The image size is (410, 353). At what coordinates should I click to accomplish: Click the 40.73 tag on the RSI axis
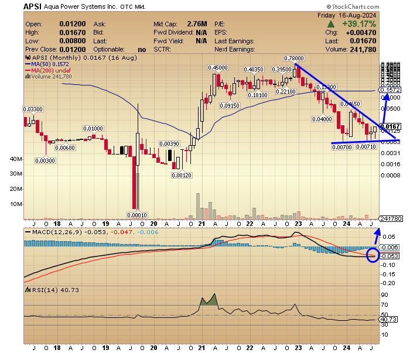(388, 319)
